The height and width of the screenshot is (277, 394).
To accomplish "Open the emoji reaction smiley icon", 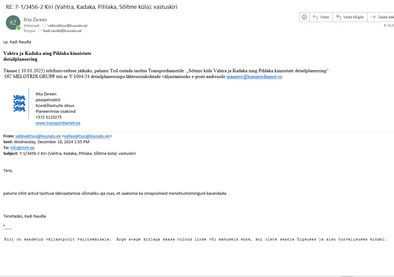I will pos(304,17).
